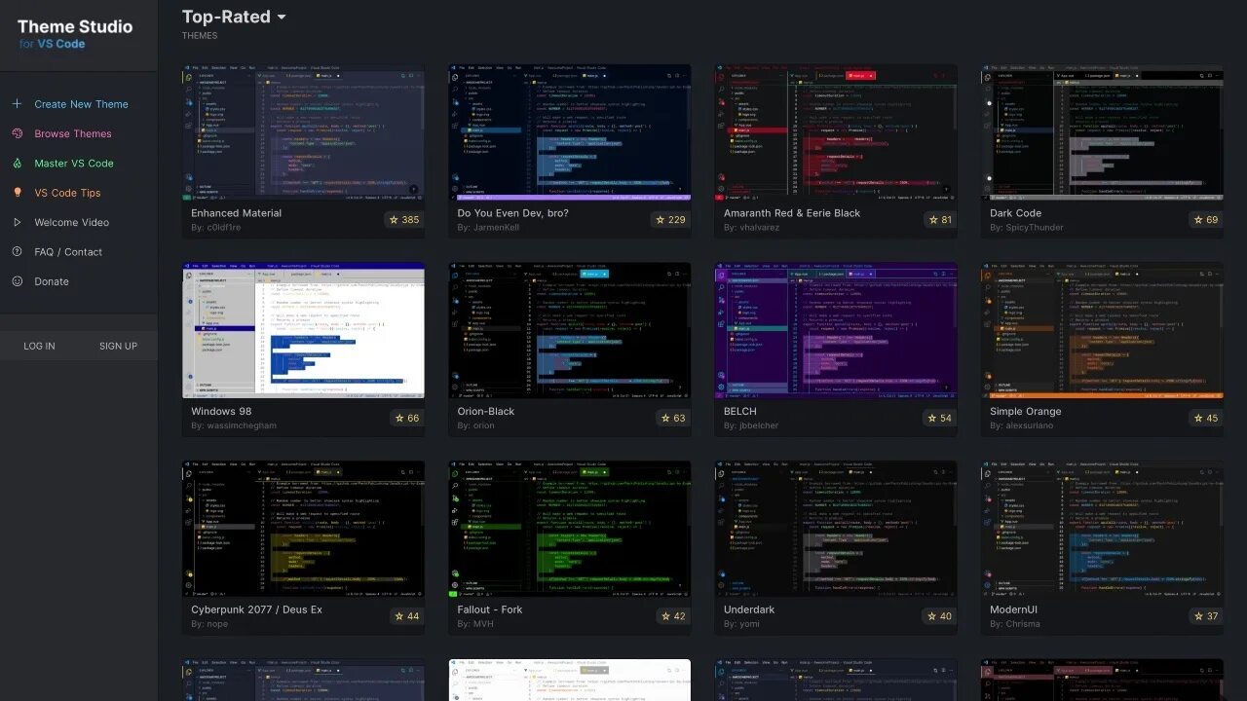
Task: Open the Underdark preview image
Action: pos(836,529)
